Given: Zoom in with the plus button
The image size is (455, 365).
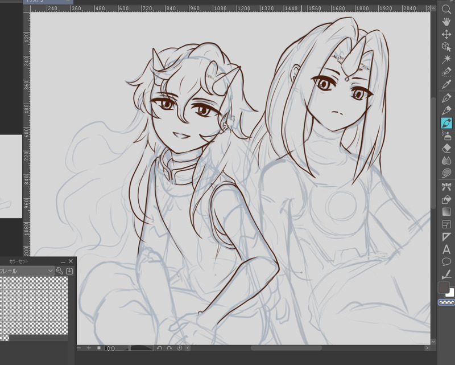Looking at the screenshot, I should tap(89, 348).
